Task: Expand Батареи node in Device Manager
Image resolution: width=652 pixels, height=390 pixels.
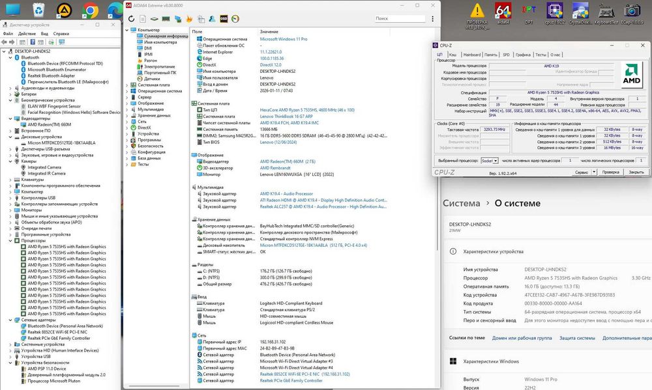Action: coord(10,94)
